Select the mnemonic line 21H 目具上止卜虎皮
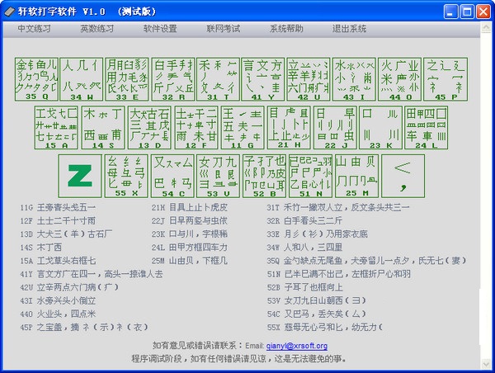This screenshot has height=373, width=495. [x=190, y=207]
